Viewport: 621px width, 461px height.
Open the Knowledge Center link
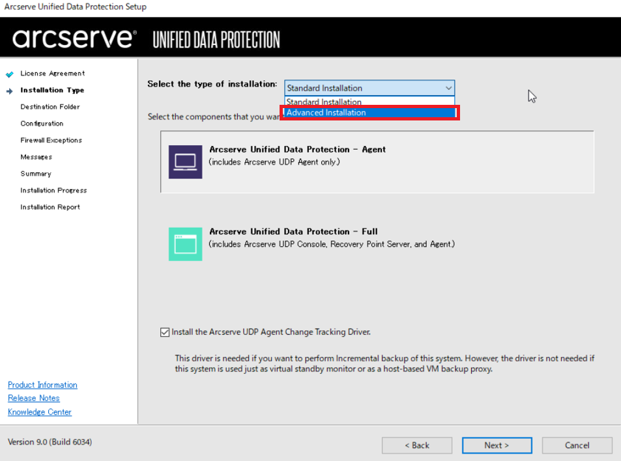tap(40, 412)
